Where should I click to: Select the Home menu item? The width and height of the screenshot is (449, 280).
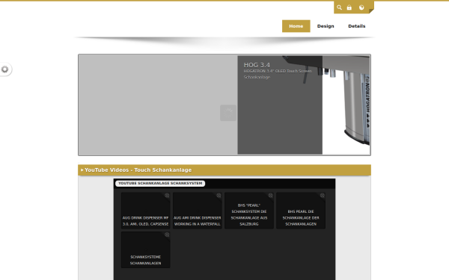point(296,26)
